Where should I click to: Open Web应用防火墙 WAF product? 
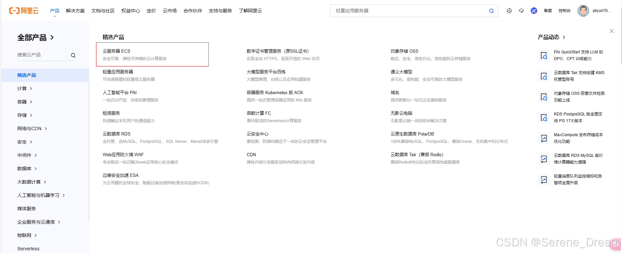pos(123,155)
